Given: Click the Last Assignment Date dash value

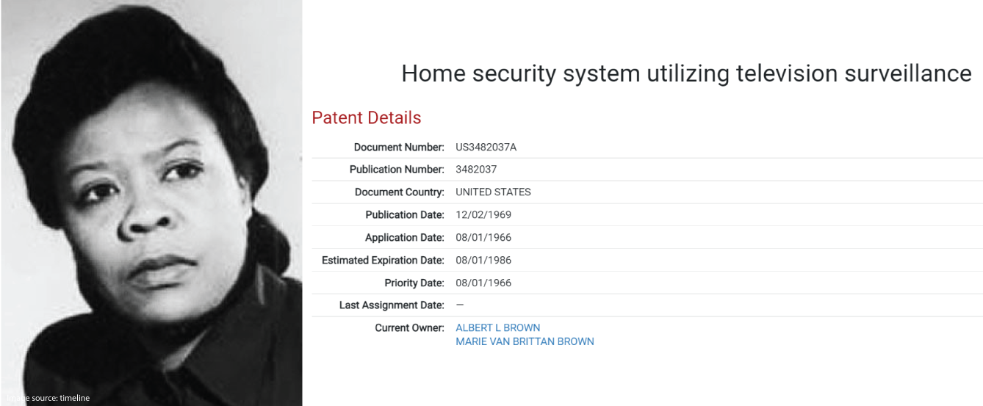Looking at the screenshot, I should [x=460, y=305].
